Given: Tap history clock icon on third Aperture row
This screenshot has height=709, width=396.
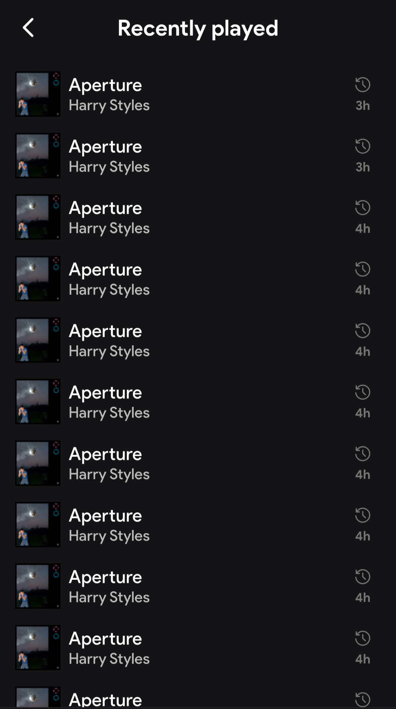Looking at the screenshot, I should 362,208.
